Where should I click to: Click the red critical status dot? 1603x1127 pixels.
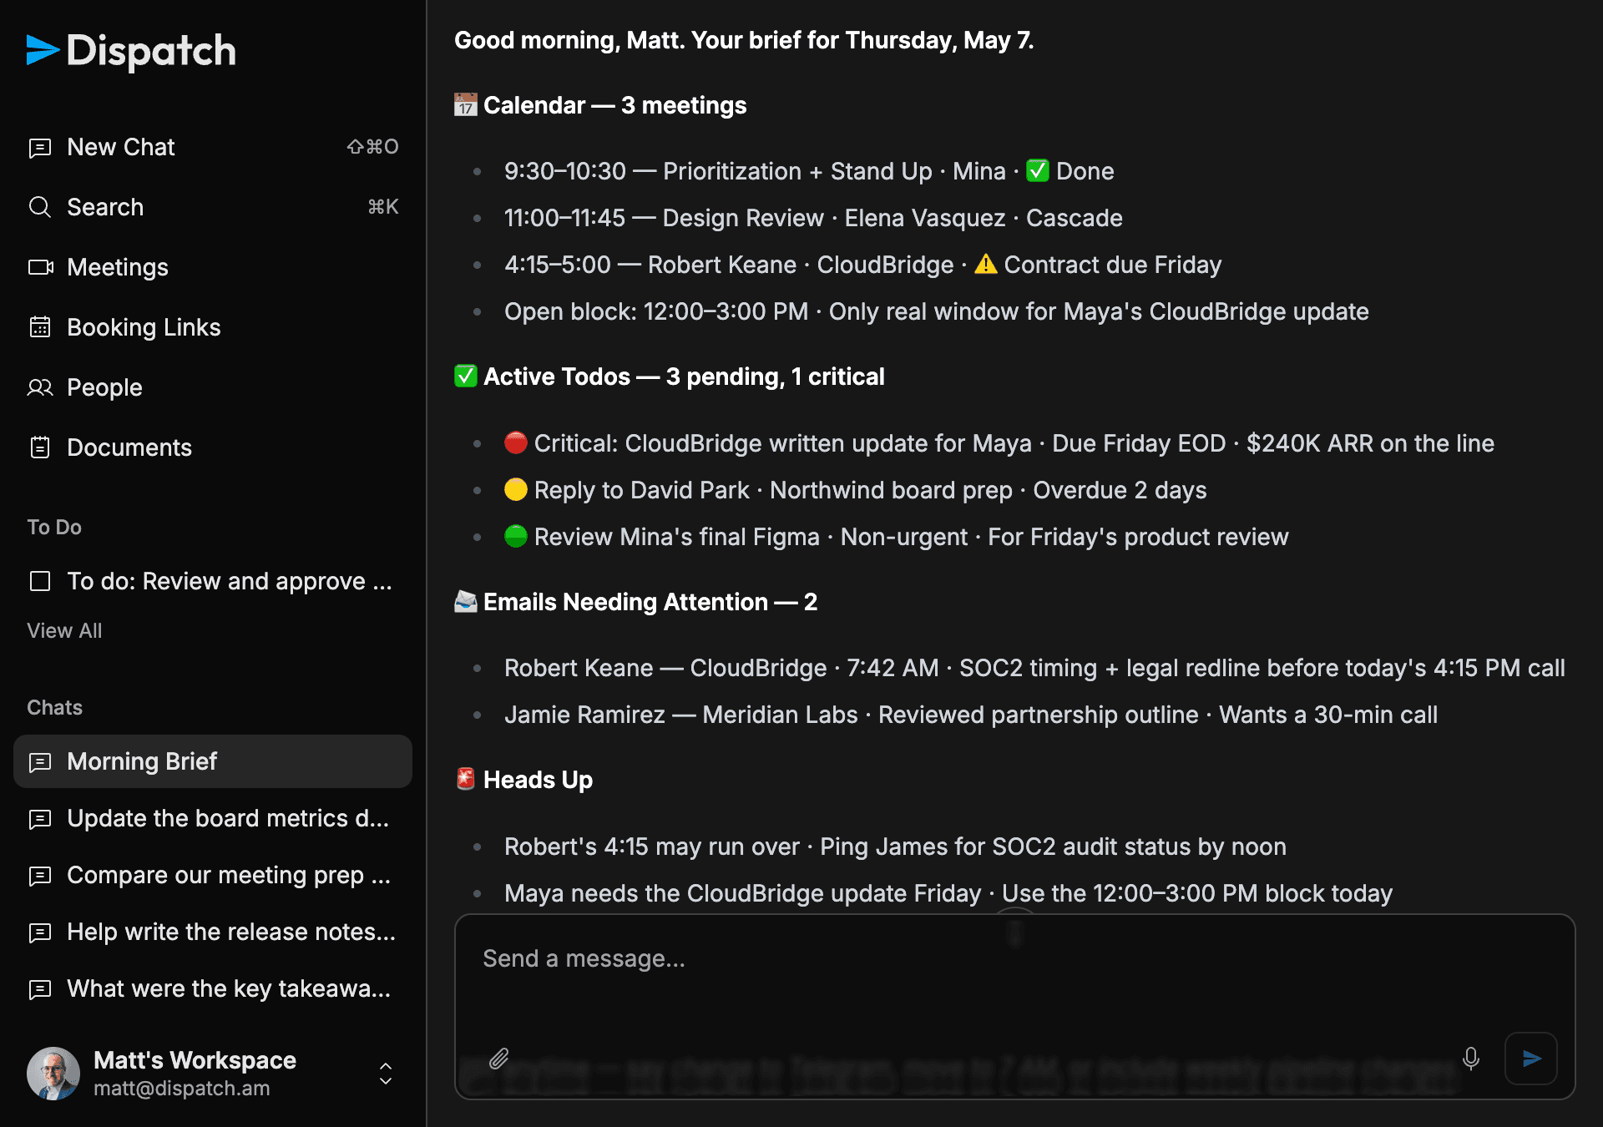pyautogui.click(x=516, y=442)
